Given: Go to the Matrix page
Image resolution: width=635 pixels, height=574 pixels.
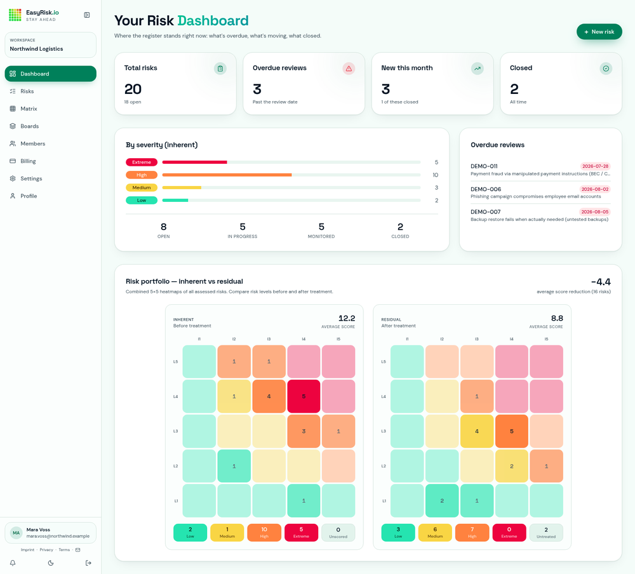Looking at the screenshot, I should pyautogui.click(x=51, y=109).
